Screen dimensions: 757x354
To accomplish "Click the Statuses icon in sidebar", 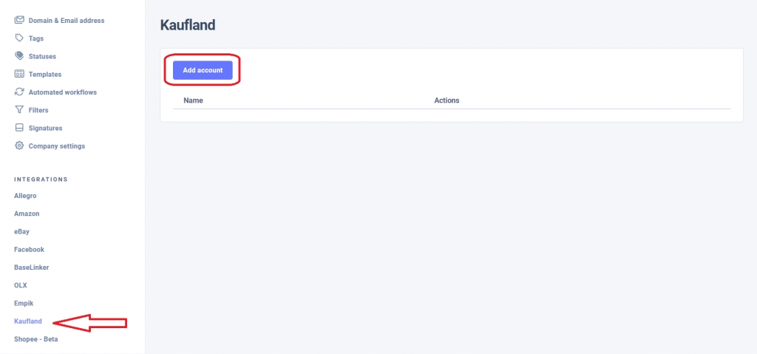I will tap(19, 56).
